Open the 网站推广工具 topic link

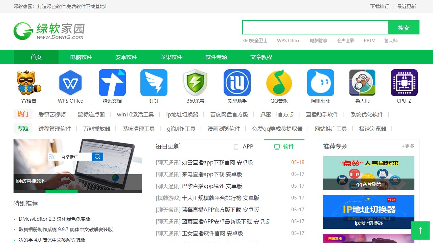point(331,129)
